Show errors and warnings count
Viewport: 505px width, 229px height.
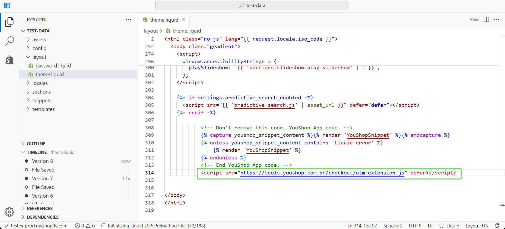(x=85, y=226)
